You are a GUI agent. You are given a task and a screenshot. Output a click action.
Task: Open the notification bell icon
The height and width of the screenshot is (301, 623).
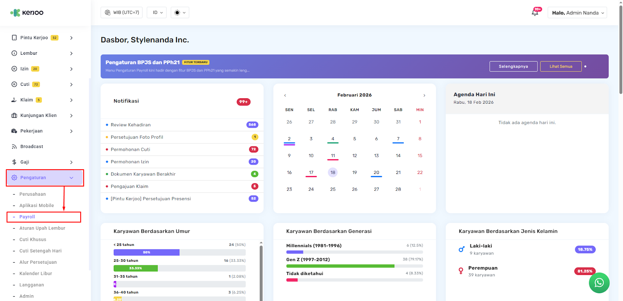(x=535, y=13)
